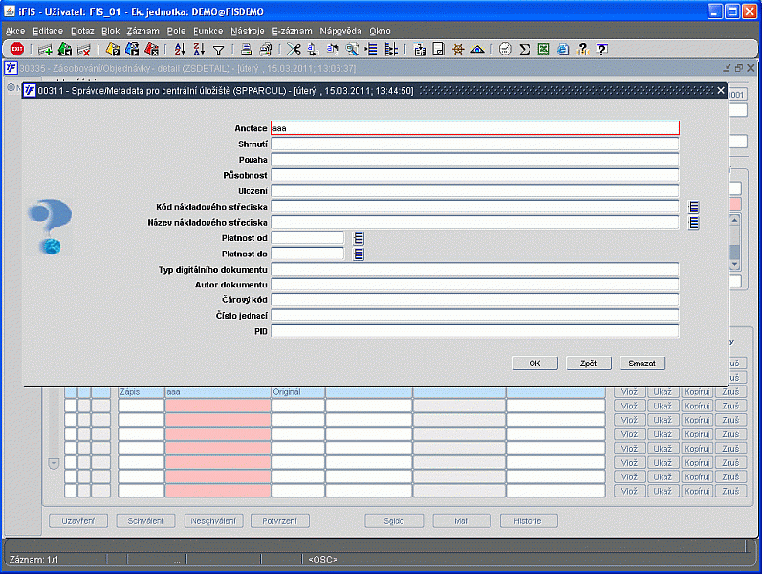Click the blue document toolbar icon near help
762x574 pixels.
(563, 49)
